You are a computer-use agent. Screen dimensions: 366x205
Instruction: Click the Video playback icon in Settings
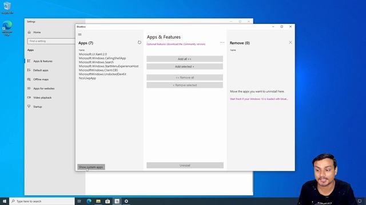tap(29, 97)
